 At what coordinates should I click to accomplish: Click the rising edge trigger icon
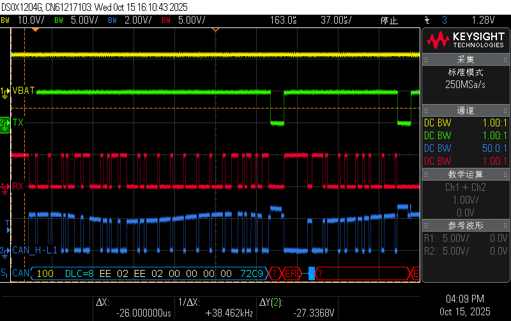coord(427,20)
